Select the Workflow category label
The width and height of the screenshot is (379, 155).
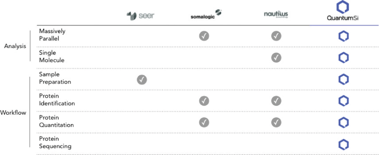(x=13, y=113)
